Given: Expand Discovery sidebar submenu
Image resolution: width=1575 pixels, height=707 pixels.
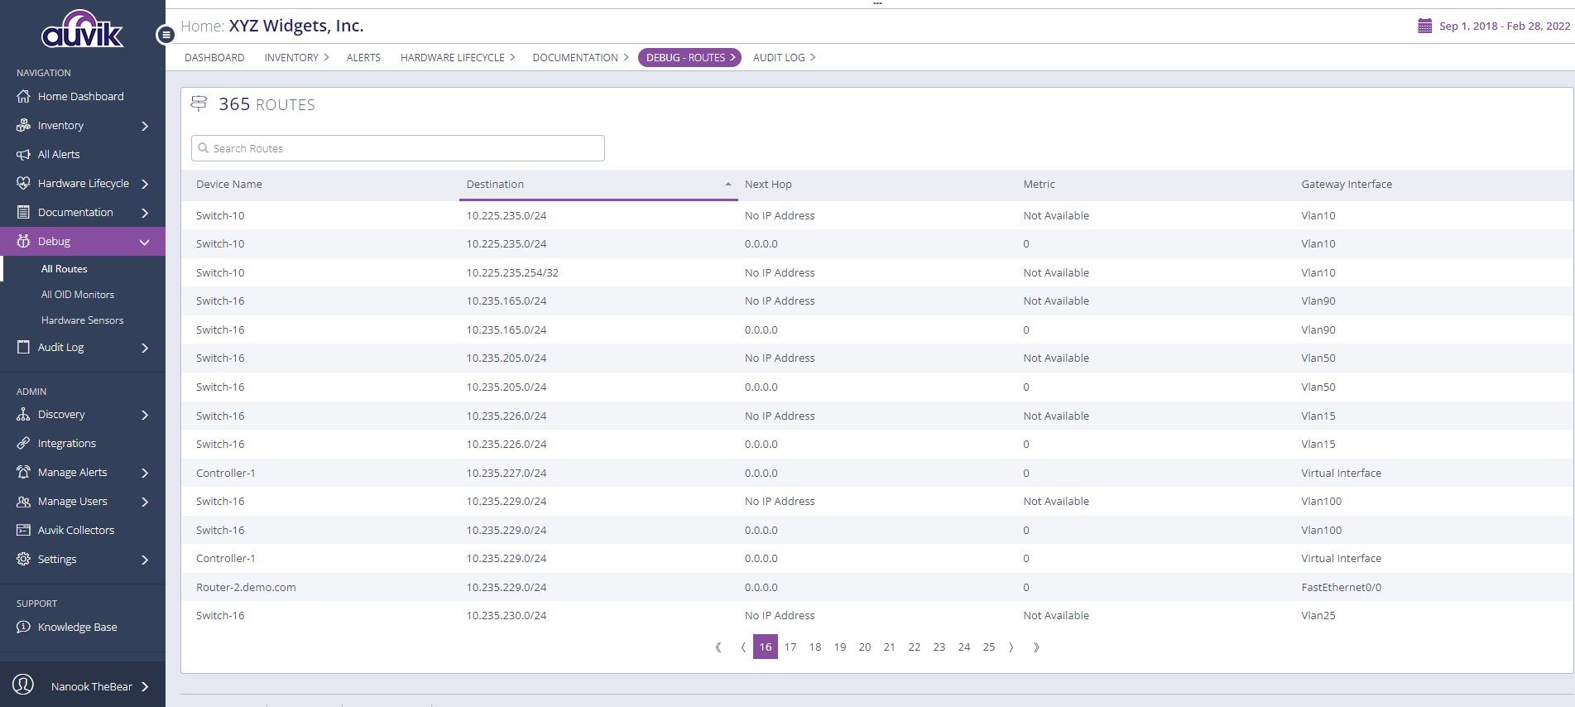Looking at the screenshot, I should pyautogui.click(x=145, y=415).
